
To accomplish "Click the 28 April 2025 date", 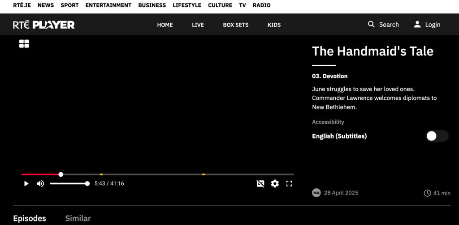I will (341, 193).
